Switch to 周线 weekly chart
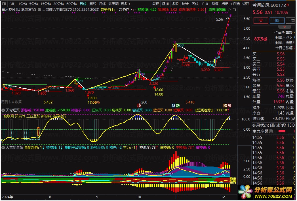The width and height of the screenshot is (297, 201). click(93, 4)
